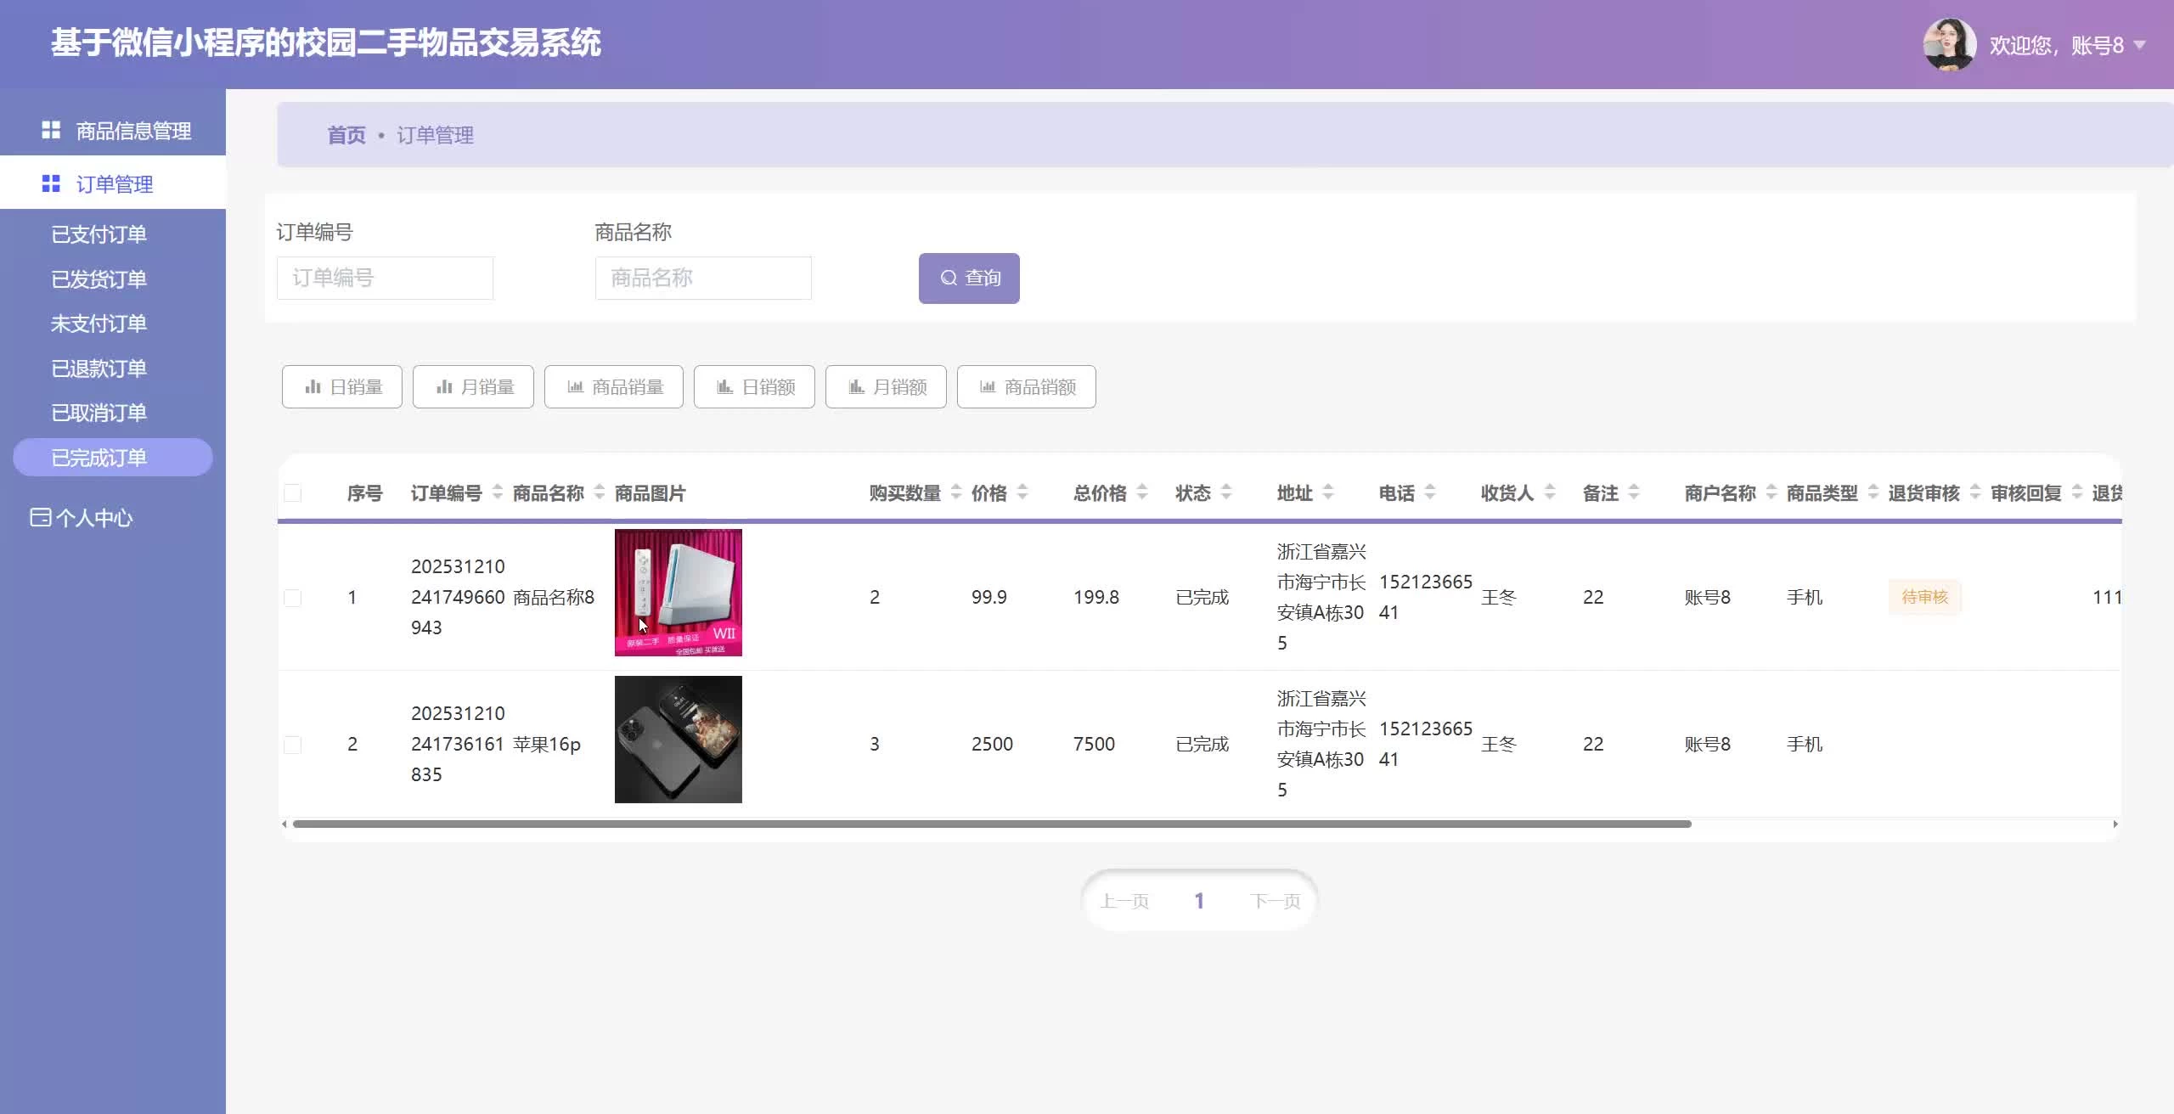This screenshot has width=2174, height=1114.
Task: Sort the table by 购买数量 column
Action: tap(955, 492)
